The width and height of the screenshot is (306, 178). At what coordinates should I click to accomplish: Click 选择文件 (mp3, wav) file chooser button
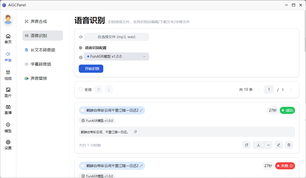pos(117,37)
